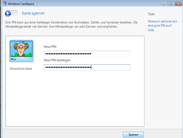Click the Karte sperren heading
The width and height of the screenshot is (183, 138).
tap(33, 13)
